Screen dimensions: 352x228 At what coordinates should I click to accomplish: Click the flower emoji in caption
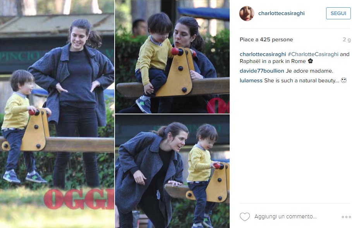(310, 61)
